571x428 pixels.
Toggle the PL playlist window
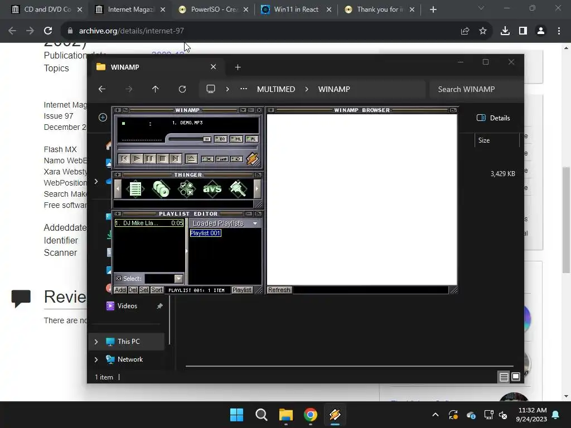[252, 139]
